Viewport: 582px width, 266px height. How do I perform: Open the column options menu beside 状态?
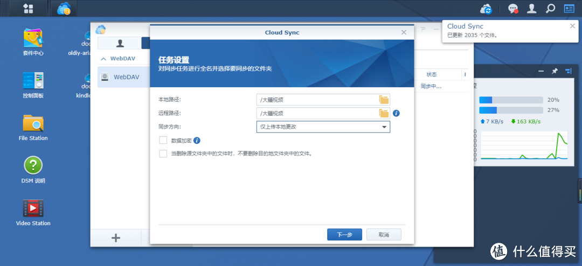click(x=465, y=74)
